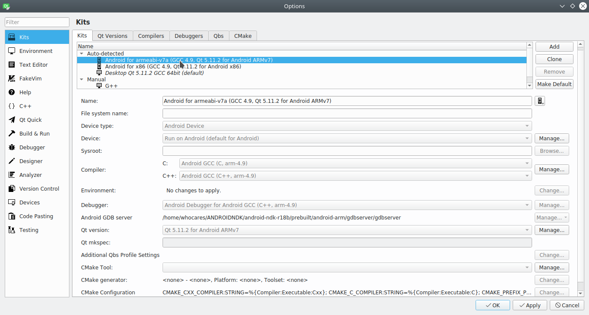Open the Kits category icon in sidebar
The width and height of the screenshot is (589, 315).
point(12,37)
